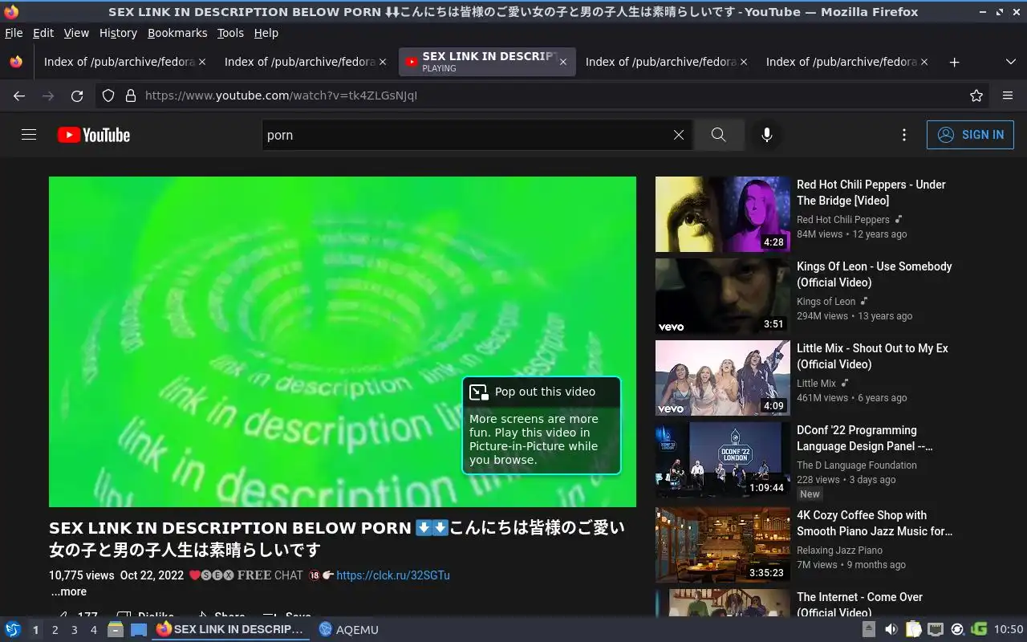The image size is (1027, 642).
Task: Open the Edit menu
Action: [x=43, y=33]
